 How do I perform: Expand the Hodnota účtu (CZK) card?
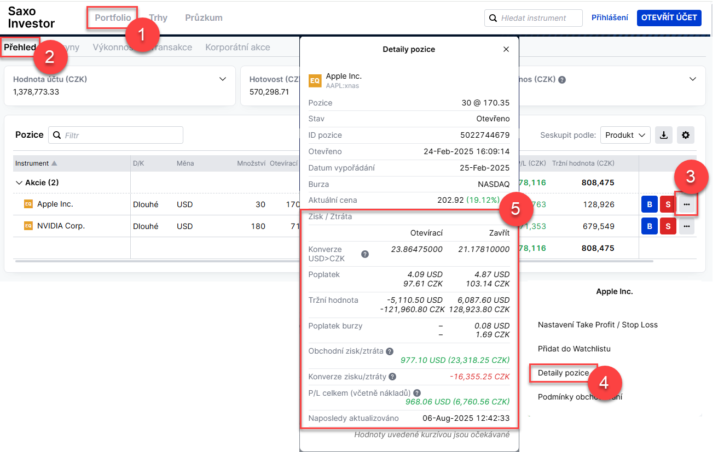(x=223, y=79)
